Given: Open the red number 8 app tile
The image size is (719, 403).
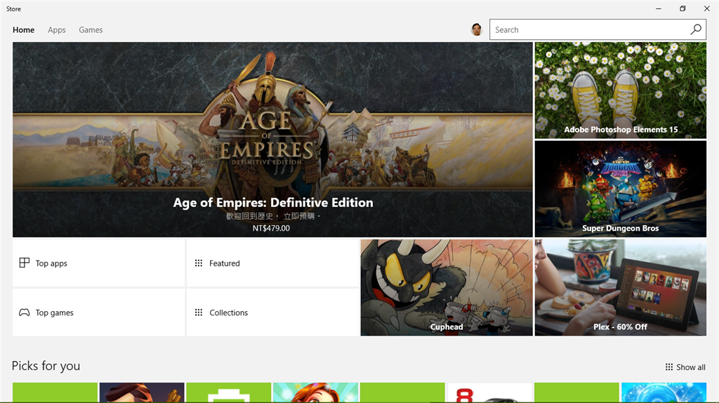Looking at the screenshot, I should (x=489, y=393).
